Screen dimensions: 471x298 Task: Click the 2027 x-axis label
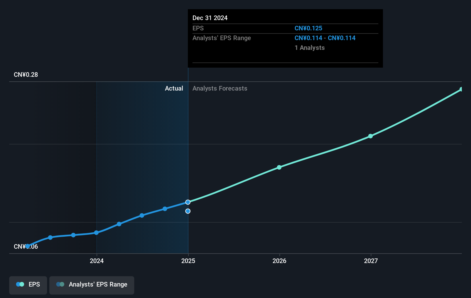(371, 261)
